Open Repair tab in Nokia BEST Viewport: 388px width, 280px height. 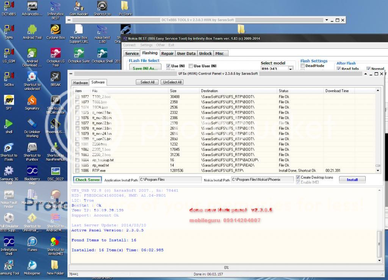pyautogui.click(x=167, y=54)
